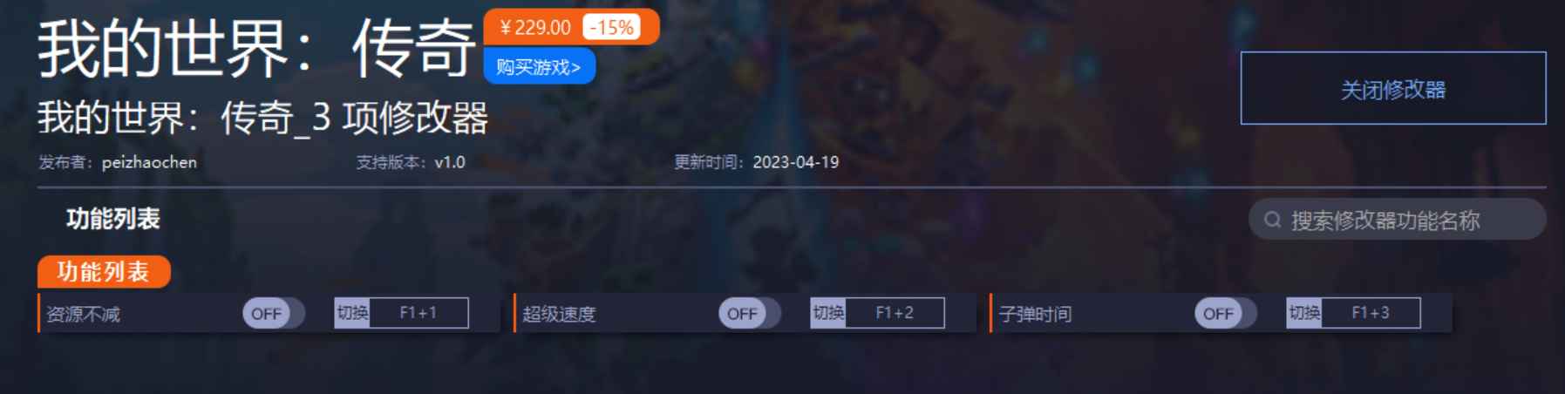This screenshot has width=1565, height=394.
Task: Click 切换 label for 资源不减 hotkey
Action: 352,313
